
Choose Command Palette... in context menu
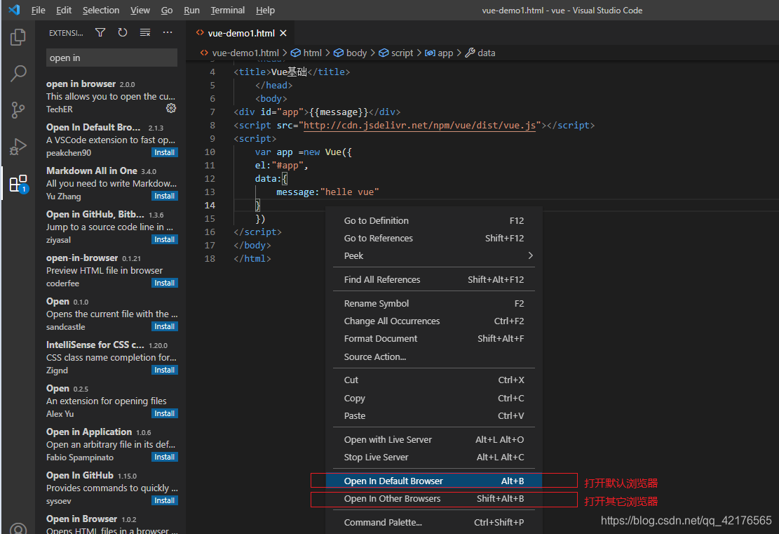(x=434, y=523)
